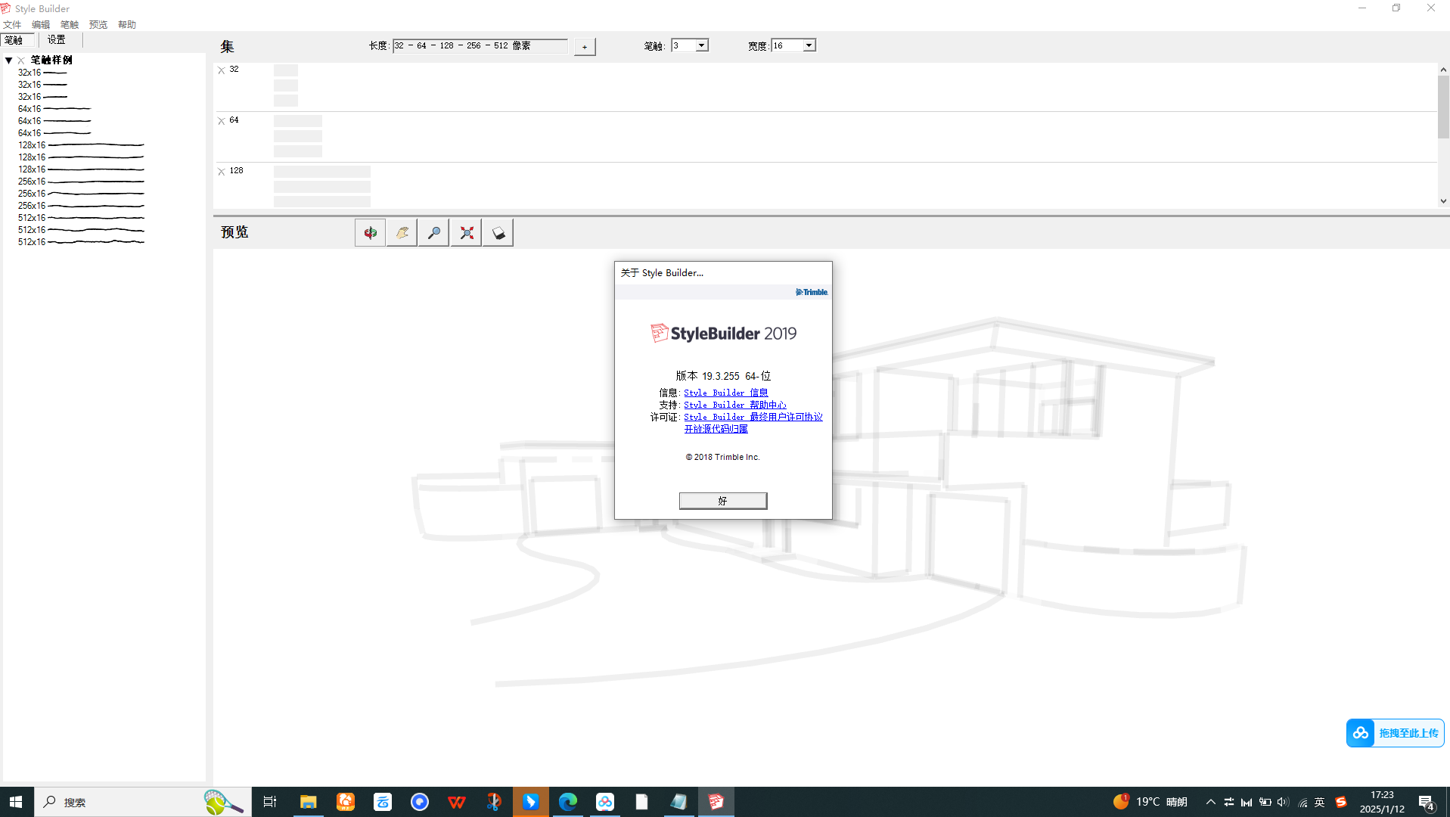
Task: Click the taskbar search box
Action: coord(142,802)
